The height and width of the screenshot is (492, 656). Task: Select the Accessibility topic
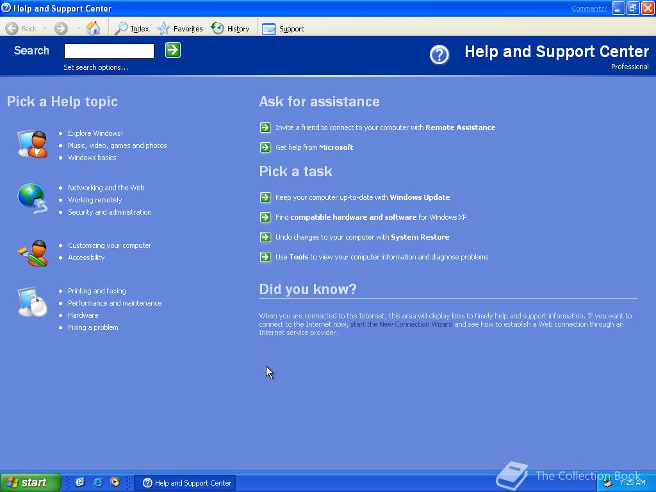[x=86, y=258]
